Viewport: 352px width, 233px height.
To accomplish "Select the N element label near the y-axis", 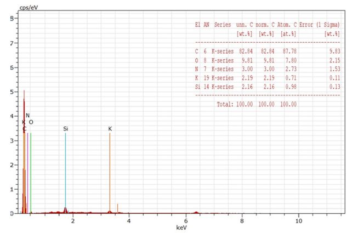I will (x=27, y=116).
